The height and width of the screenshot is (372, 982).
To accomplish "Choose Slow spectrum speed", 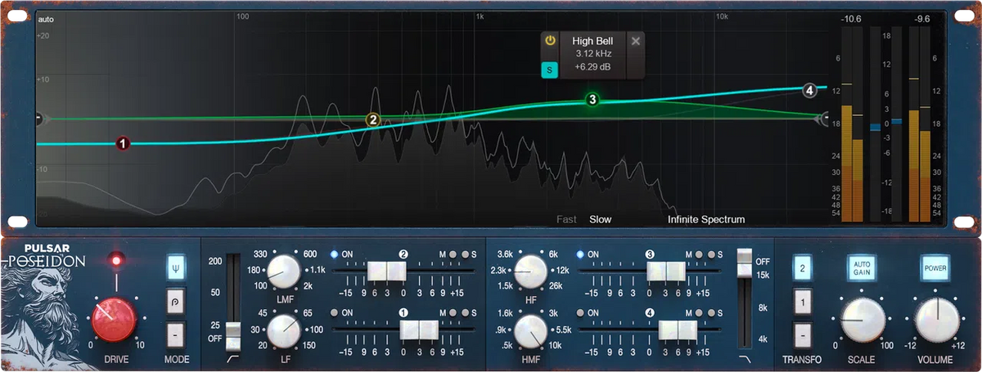I will 600,219.
